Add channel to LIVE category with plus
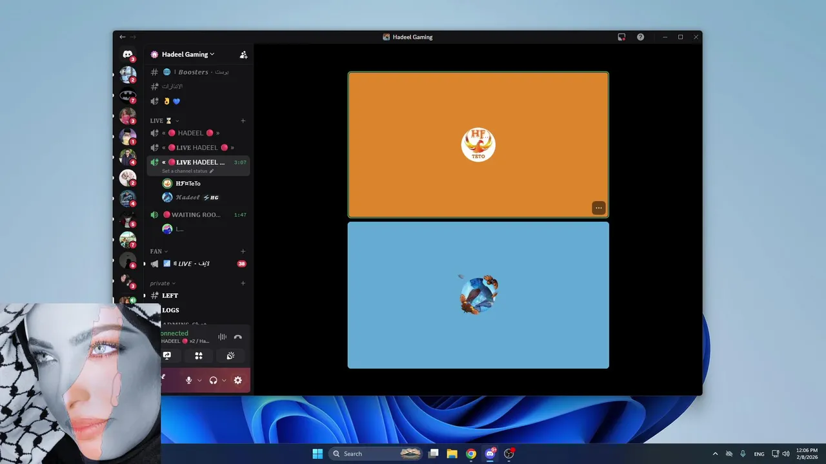The image size is (826, 464). tap(243, 121)
